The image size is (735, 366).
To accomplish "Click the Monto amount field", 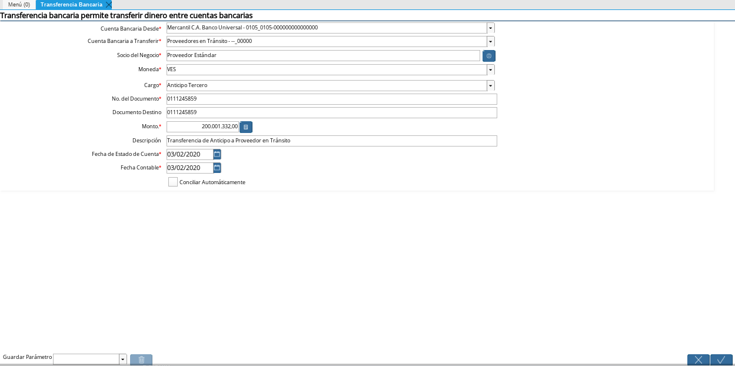I will (203, 127).
